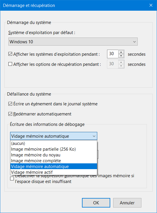Choose Vidage mémoire actif option
The width and height of the screenshot is (157, 213).
coord(54,172)
